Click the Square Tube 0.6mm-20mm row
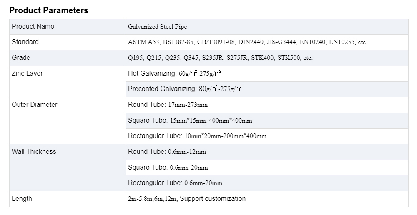 tap(168, 168)
